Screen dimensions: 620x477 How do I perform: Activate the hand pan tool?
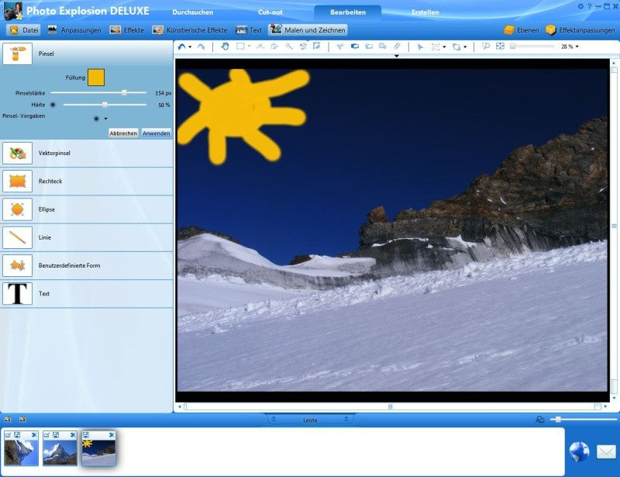pyautogui.click(x=225, y=47)
